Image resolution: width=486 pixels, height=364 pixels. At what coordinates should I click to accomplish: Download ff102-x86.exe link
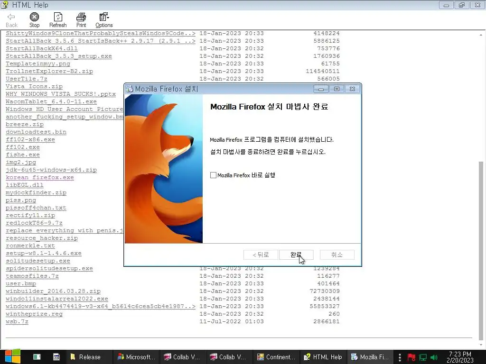[x=30, y=140]
